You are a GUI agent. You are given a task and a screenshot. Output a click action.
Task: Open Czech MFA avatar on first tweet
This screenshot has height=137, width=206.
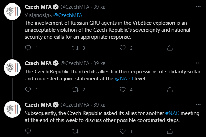[12, 12]
